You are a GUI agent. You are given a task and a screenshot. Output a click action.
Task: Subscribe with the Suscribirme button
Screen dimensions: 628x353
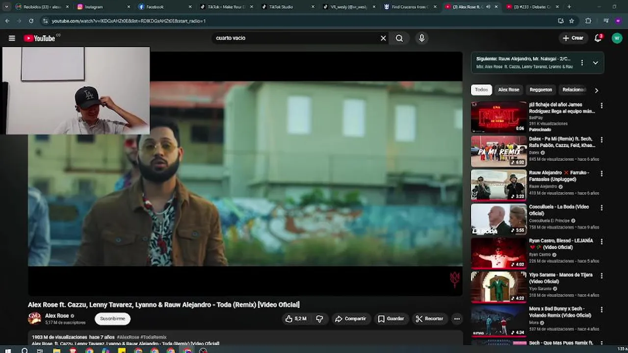[112, 319]
